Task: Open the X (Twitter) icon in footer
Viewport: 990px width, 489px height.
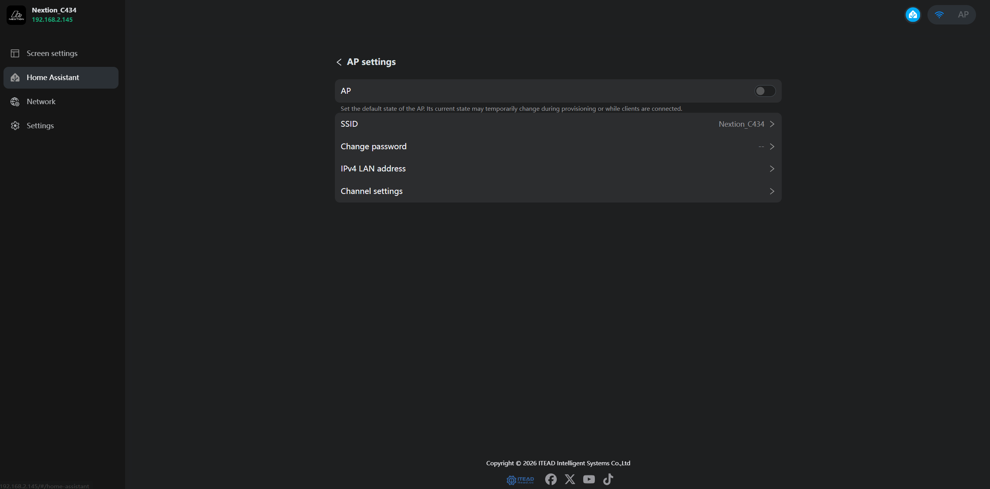Action: 570,479
